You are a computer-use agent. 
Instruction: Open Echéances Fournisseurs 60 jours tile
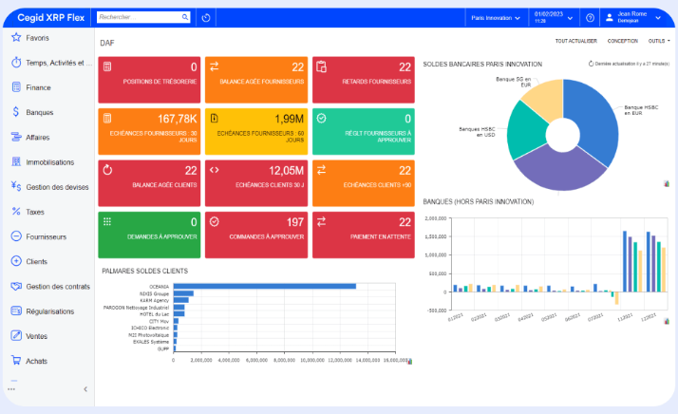pyautogui.click(x=256, y=131)
